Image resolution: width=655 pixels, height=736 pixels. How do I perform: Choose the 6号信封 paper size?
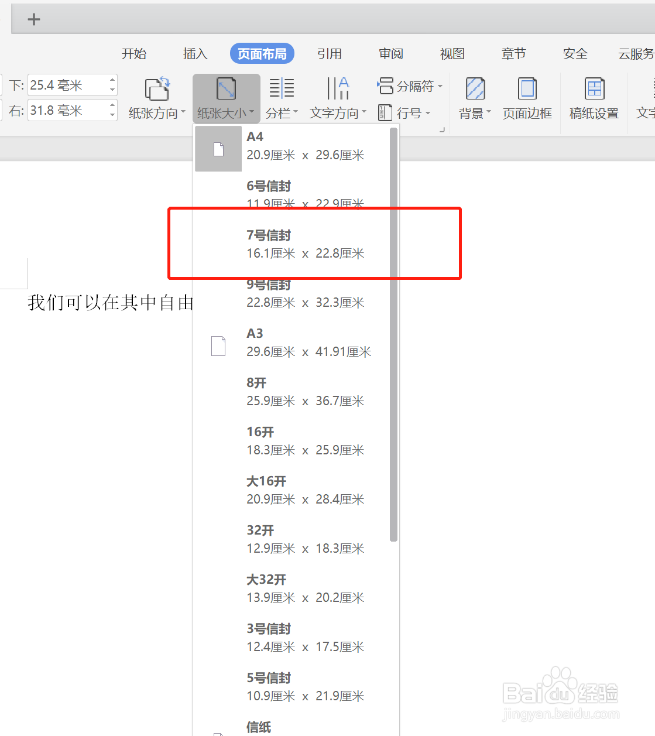coord(293,194)
